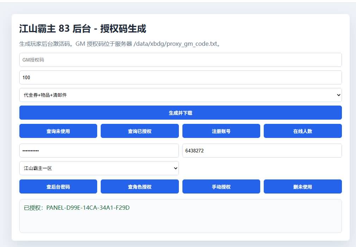This screenshot has width=356, height=247.
Task: Click the field containing 6438272
Action: (262, 151)
